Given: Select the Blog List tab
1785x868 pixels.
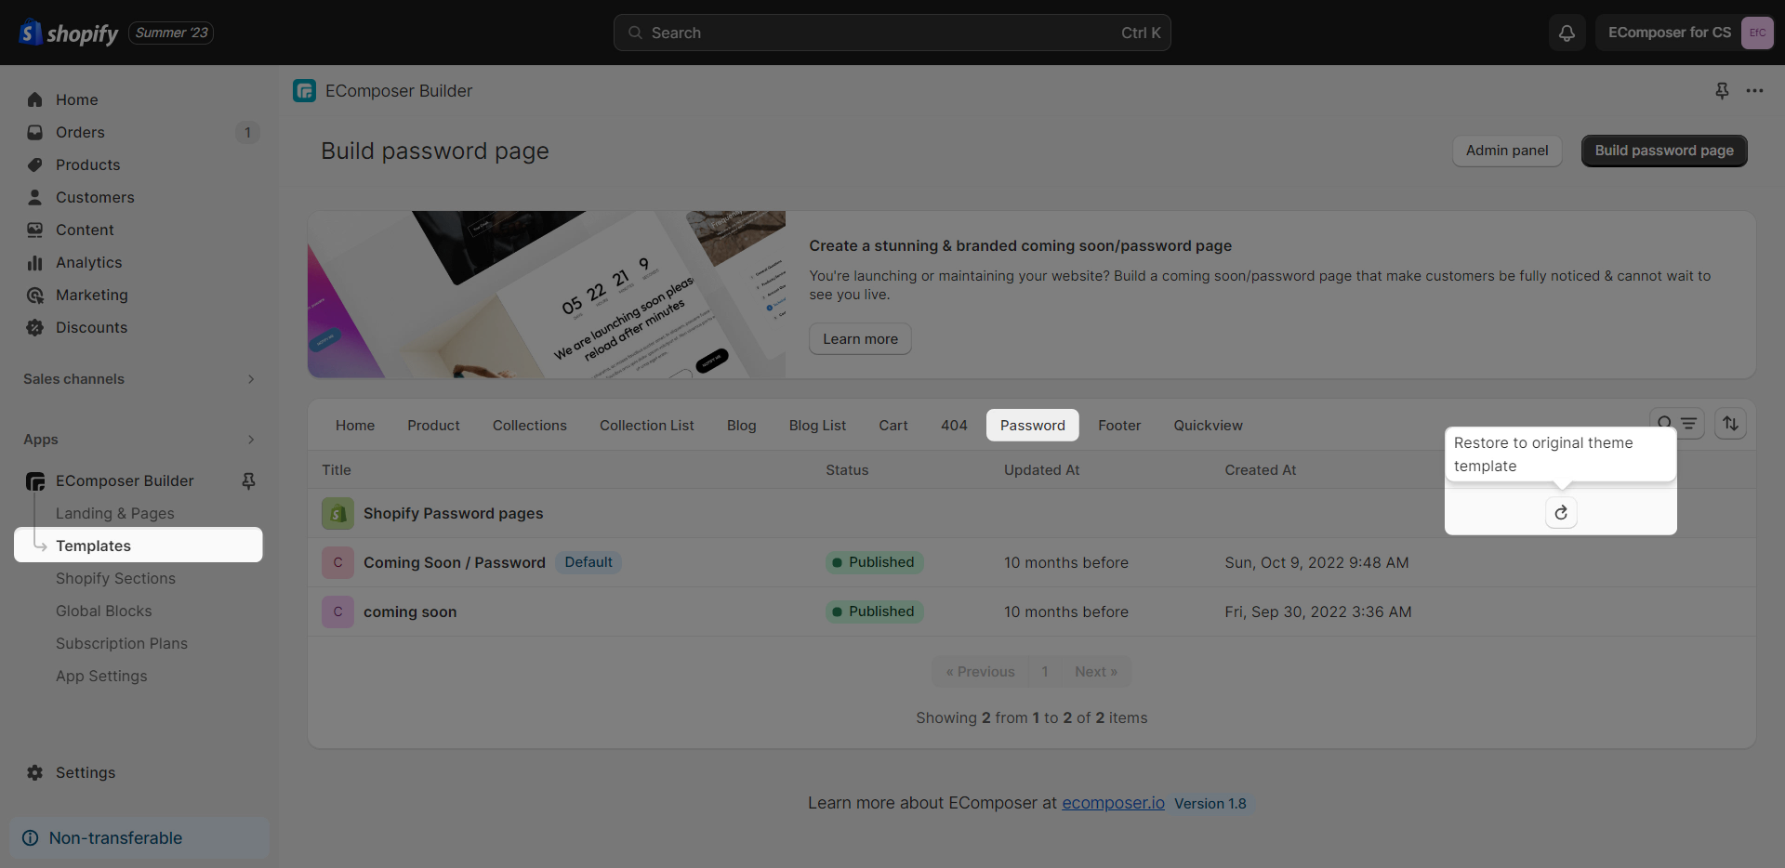Looking at the screenshot, I should click(818, 425).
